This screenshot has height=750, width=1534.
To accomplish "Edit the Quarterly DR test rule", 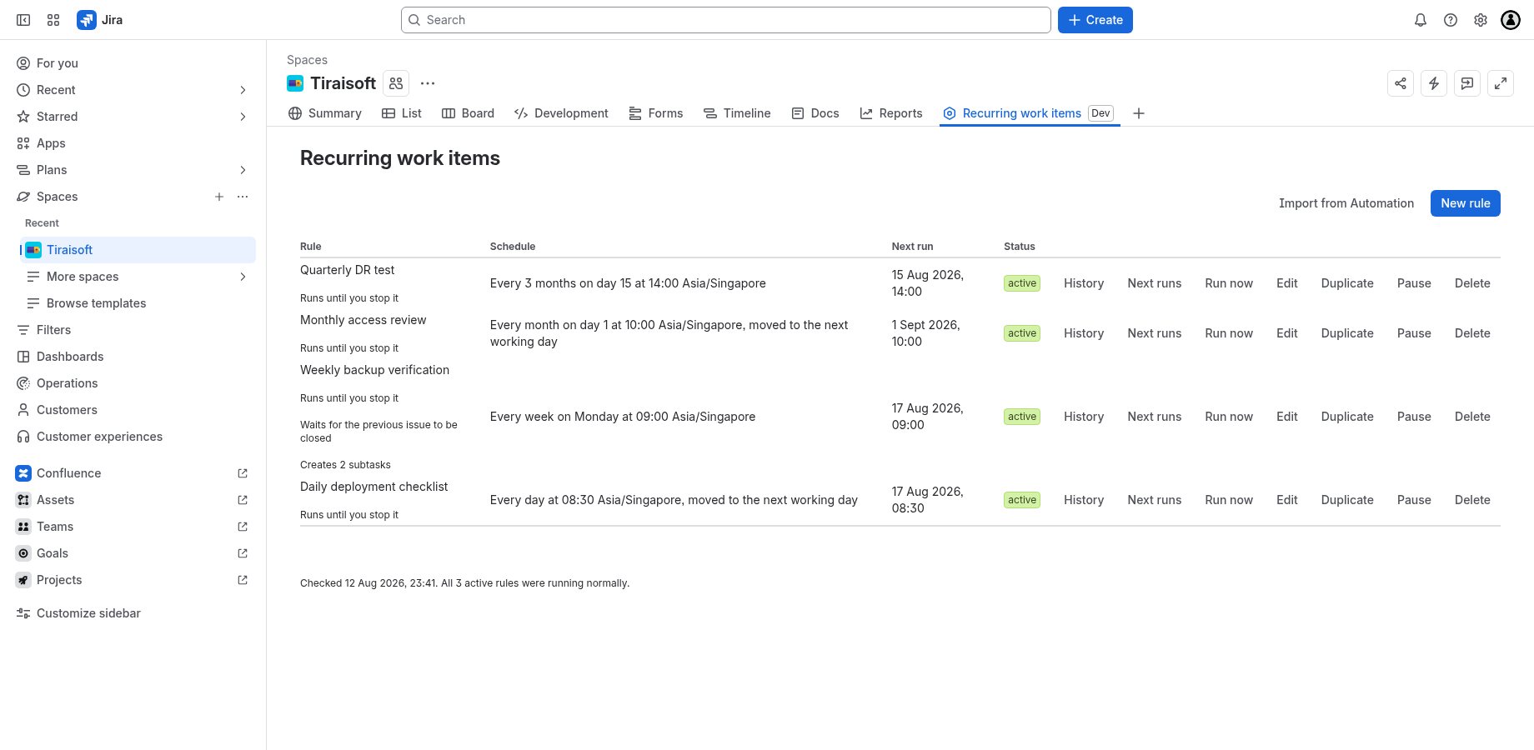I will click(x=1287, y=283).
